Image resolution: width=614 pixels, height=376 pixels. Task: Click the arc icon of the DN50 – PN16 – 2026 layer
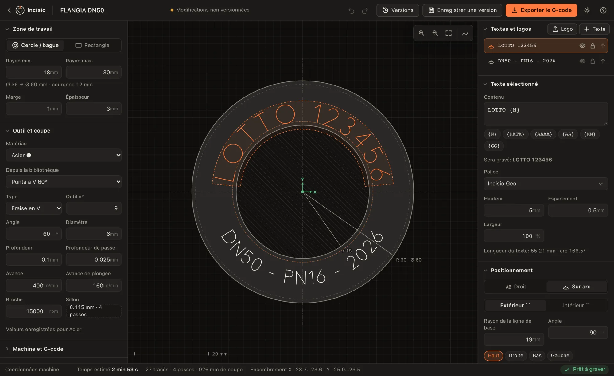coord(491,61)
